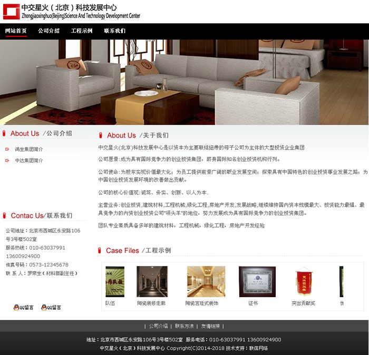Open the 网站首页 navigation tab
Image resolution: width=369 pixels, height=355 pixels.
tap(16, 31)
